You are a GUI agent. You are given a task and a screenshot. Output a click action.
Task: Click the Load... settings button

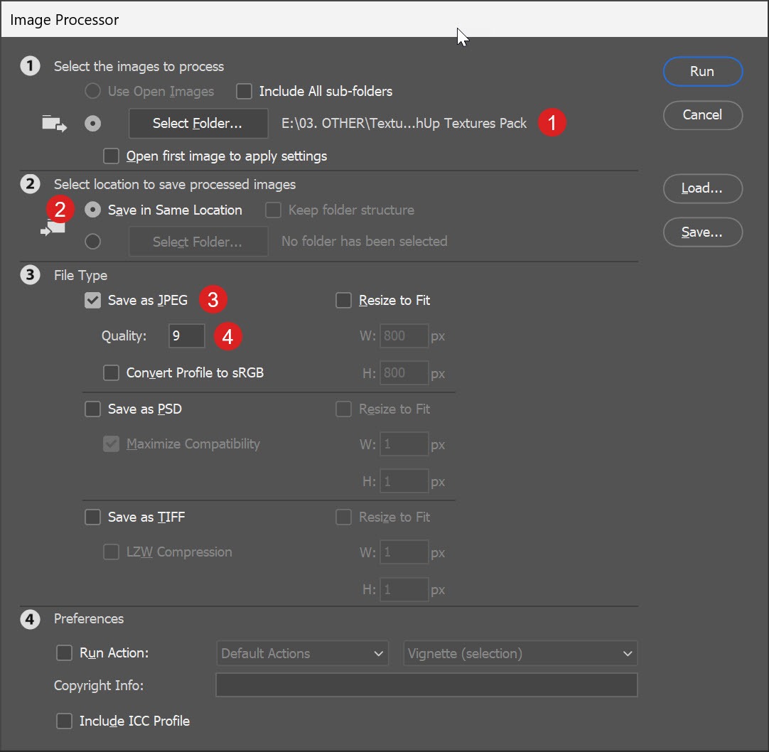click(702, 188)
